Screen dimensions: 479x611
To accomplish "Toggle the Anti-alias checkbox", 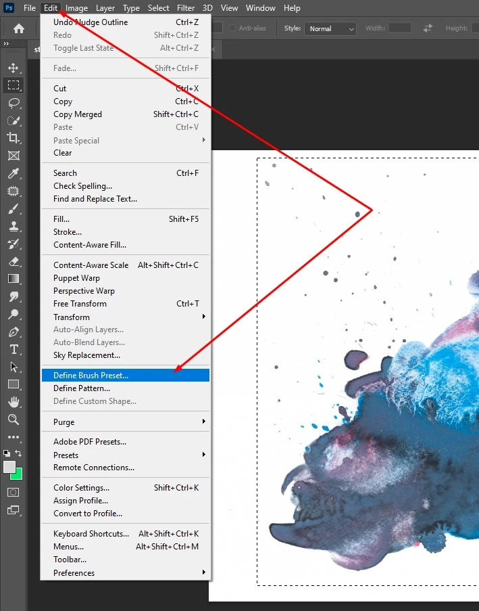I will tap(232, 28).
